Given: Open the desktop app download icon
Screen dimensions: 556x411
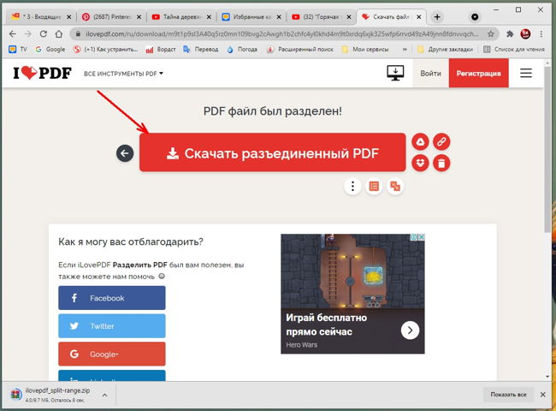Looking at the screenshot, I should tap(395, 73).
